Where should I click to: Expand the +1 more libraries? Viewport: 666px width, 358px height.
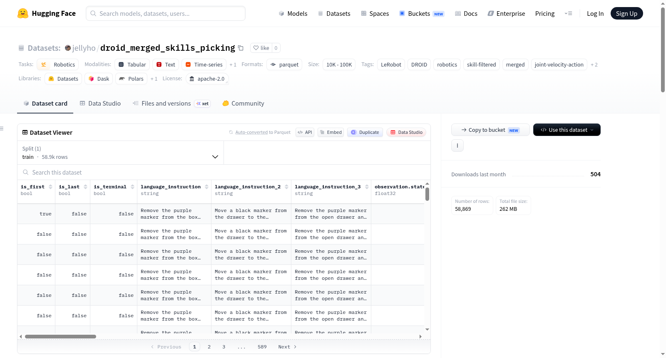[x=154, y=79]
